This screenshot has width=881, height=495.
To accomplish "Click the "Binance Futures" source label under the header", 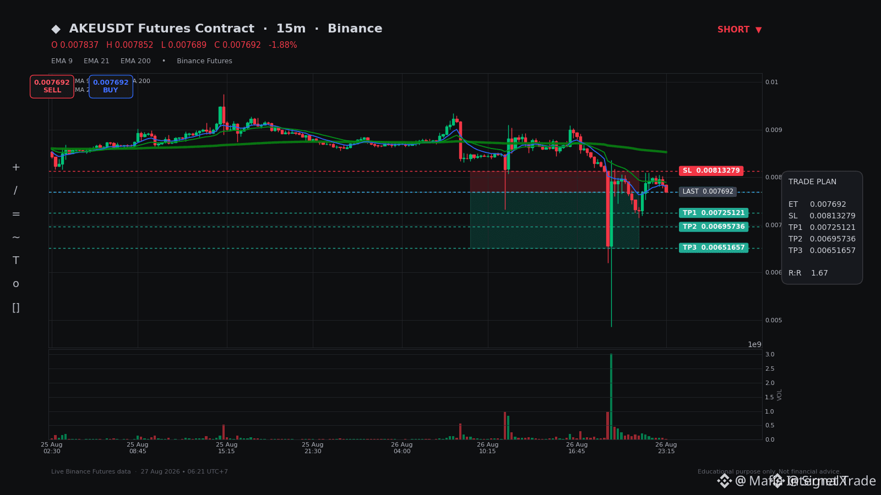I will pos(204,61).
